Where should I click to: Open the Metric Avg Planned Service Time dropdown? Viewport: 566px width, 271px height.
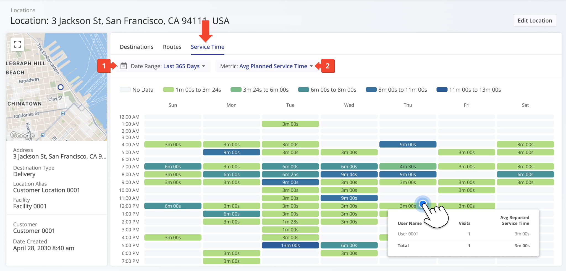click(273, 66)
